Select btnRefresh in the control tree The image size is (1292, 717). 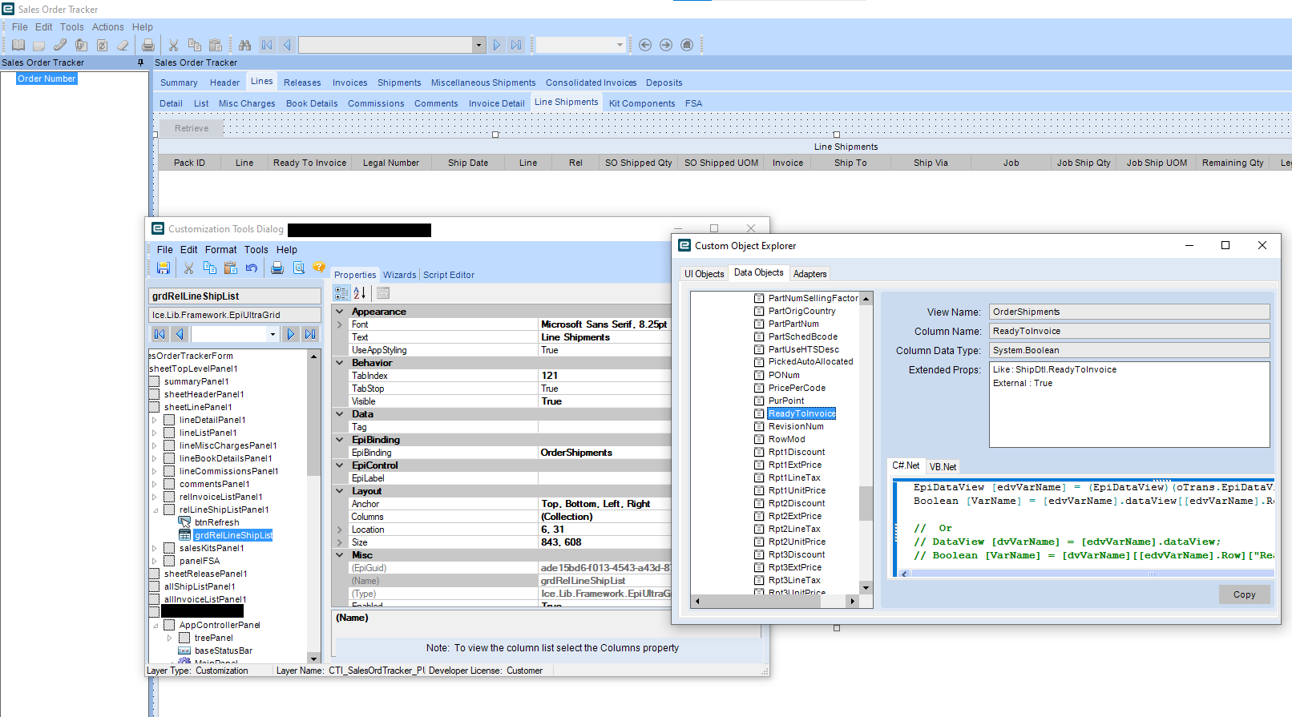tap(216, 522)
